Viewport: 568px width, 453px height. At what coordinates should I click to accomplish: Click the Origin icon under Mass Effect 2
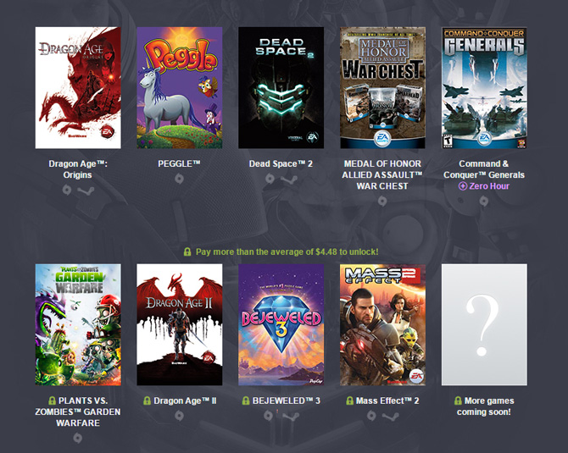tap(371, 416)
